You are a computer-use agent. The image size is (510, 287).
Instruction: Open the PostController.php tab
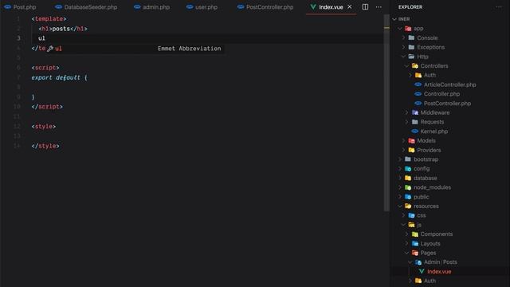(x=265, y=7)
